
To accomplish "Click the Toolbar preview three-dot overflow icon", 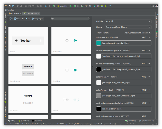I will click(41, 41).
